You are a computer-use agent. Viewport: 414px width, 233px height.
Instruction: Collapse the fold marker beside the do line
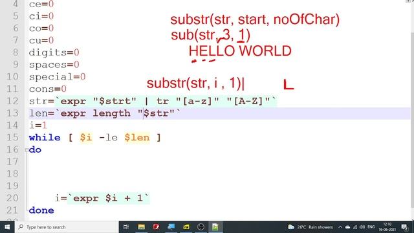pyautogui.click(x=27, y=150)
